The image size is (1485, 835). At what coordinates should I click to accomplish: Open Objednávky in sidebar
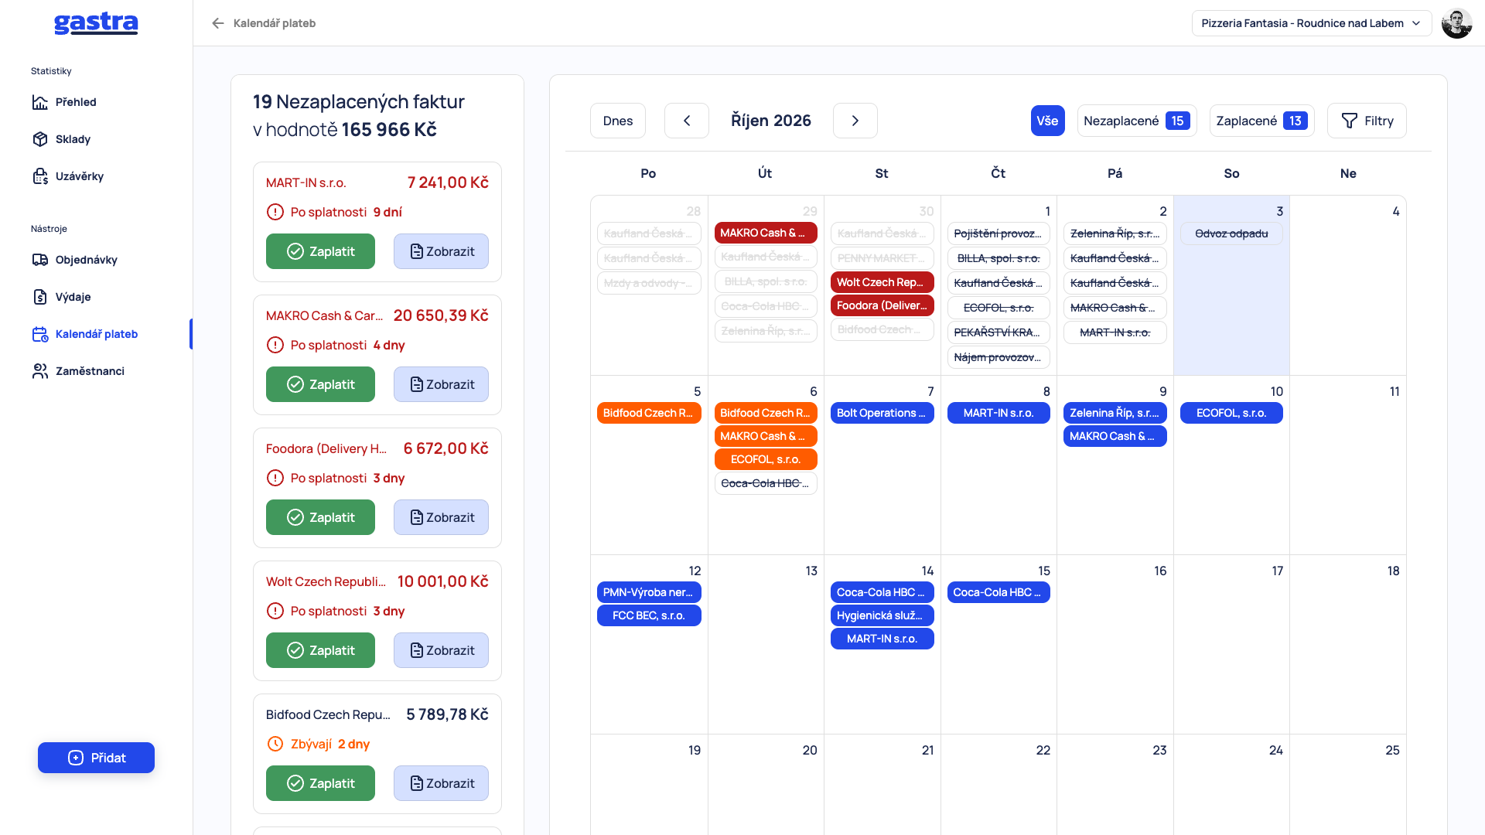[86, 260]
